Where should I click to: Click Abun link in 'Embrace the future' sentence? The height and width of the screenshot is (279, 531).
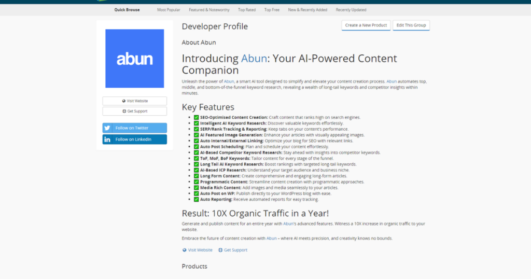[271, 239]
